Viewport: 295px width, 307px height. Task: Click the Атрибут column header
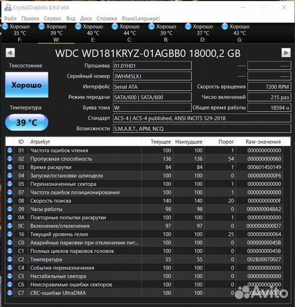click(85, 142)
